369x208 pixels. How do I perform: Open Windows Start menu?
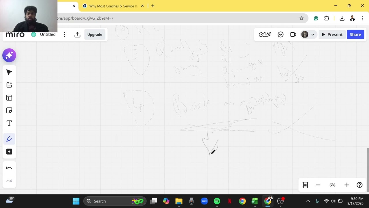coord(76,201)
